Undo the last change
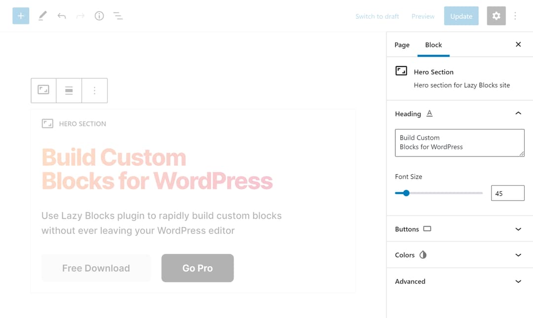 pyautogui.click(x=61, y=15)
